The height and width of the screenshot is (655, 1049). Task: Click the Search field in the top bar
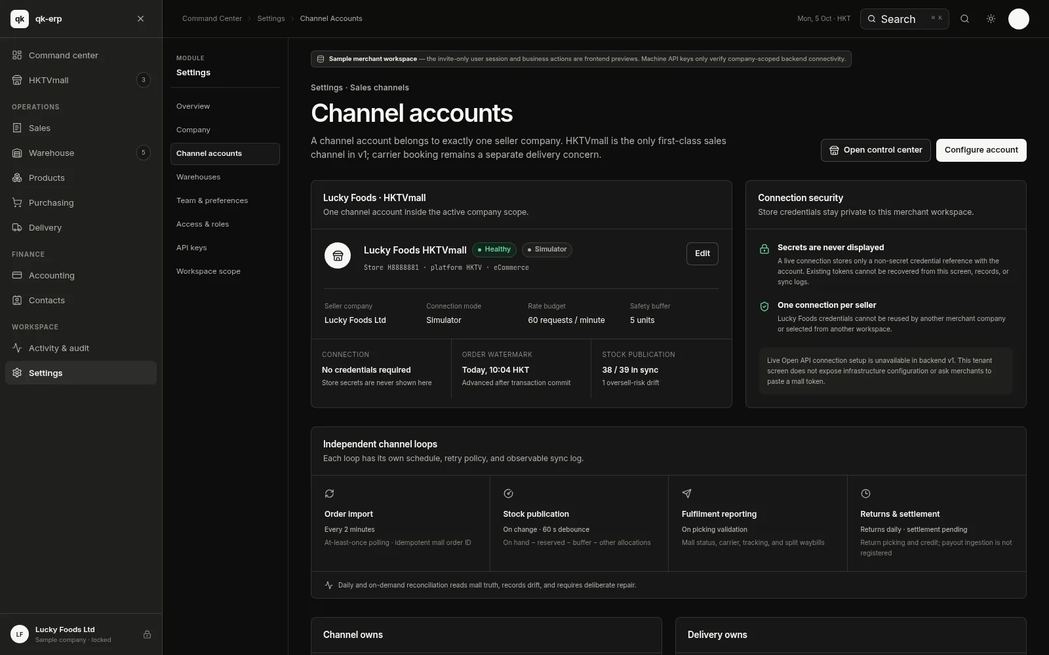904,19
